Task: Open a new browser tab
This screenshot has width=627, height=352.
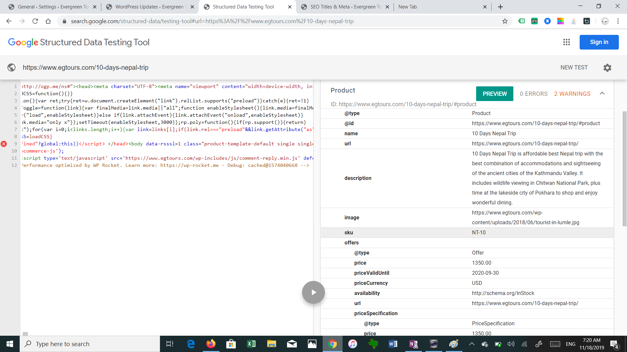Action: pos(500,7)
